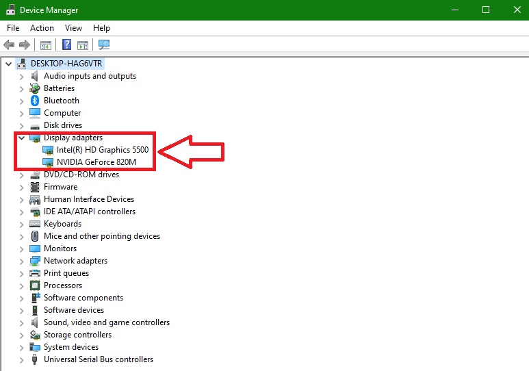Click the Batteries category icon
The image size is (529, 371).
(34, 88)
